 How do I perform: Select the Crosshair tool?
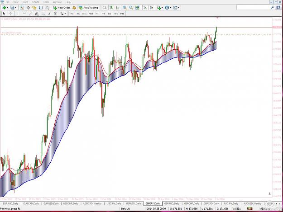click(10, 14)
